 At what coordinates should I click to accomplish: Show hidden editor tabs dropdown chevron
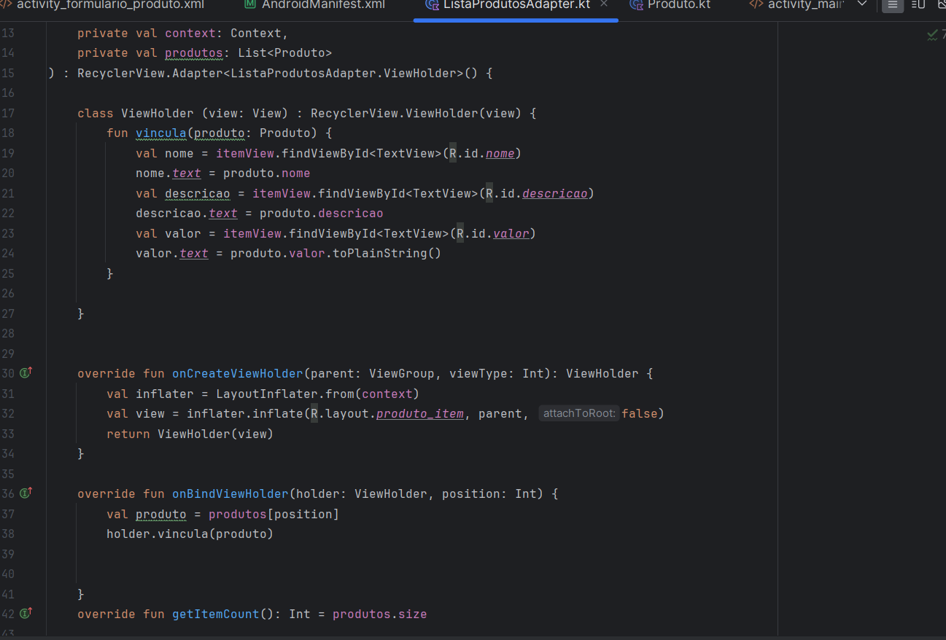[862, 4]
